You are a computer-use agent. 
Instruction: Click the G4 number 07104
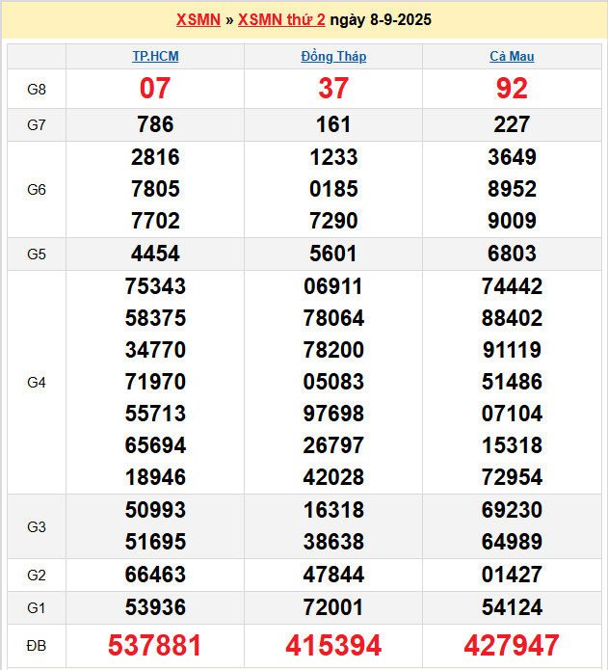point(512,414)
